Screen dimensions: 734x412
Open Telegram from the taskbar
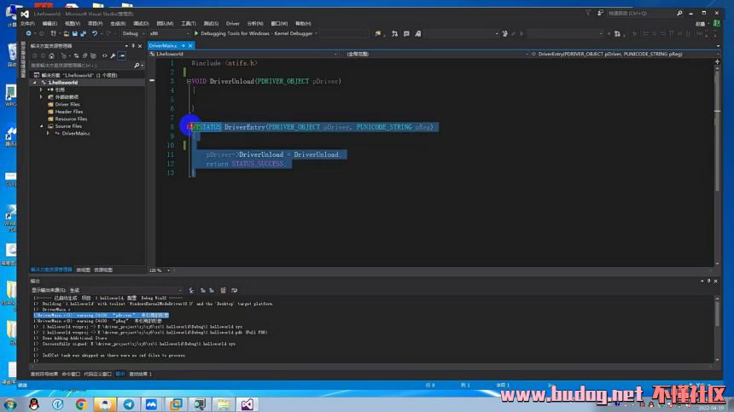129,404
